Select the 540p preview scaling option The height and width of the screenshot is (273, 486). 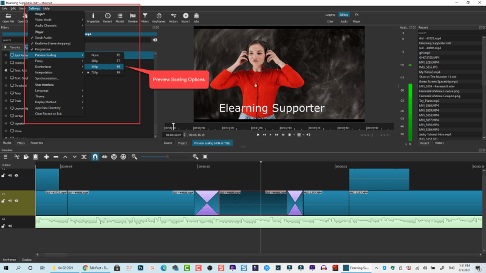(x=95, y=67)
